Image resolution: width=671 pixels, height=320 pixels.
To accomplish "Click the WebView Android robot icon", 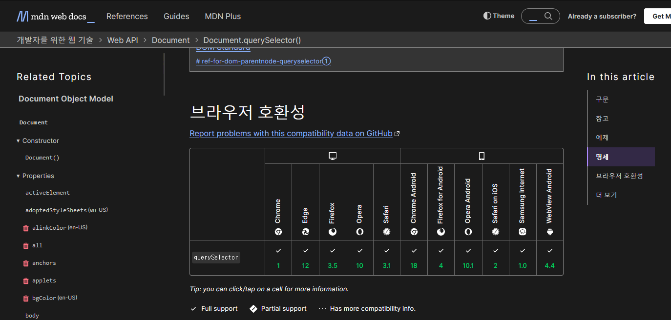I will (x=549, y=232).
